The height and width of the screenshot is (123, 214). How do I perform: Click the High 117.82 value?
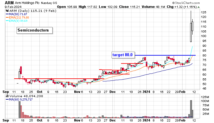(88, 7)
